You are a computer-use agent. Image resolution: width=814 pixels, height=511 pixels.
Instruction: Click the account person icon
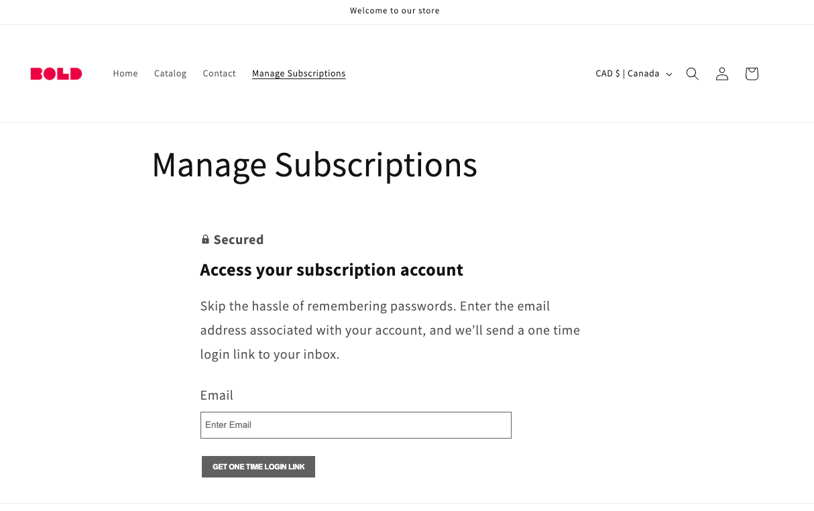point(721,74)
